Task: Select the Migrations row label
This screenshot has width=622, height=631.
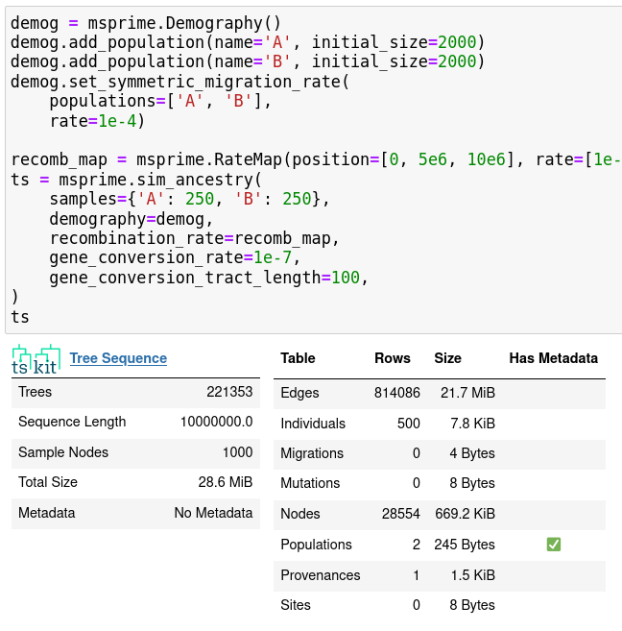Action: [311, 453]
